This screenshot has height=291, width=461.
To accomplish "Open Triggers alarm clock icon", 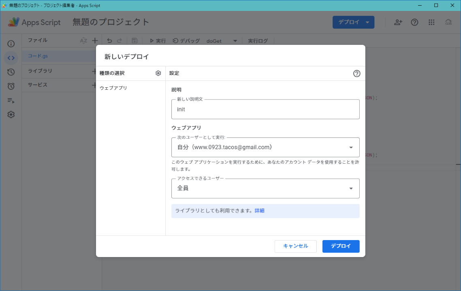I will 11,86.
